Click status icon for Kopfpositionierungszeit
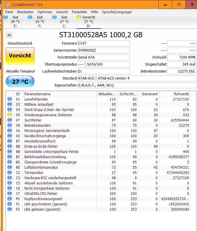 (10, 199)
